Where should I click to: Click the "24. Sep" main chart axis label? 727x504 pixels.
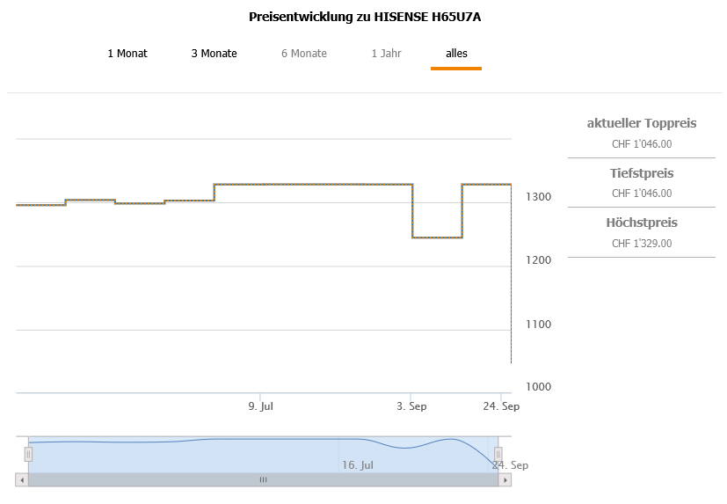[502, 406]
